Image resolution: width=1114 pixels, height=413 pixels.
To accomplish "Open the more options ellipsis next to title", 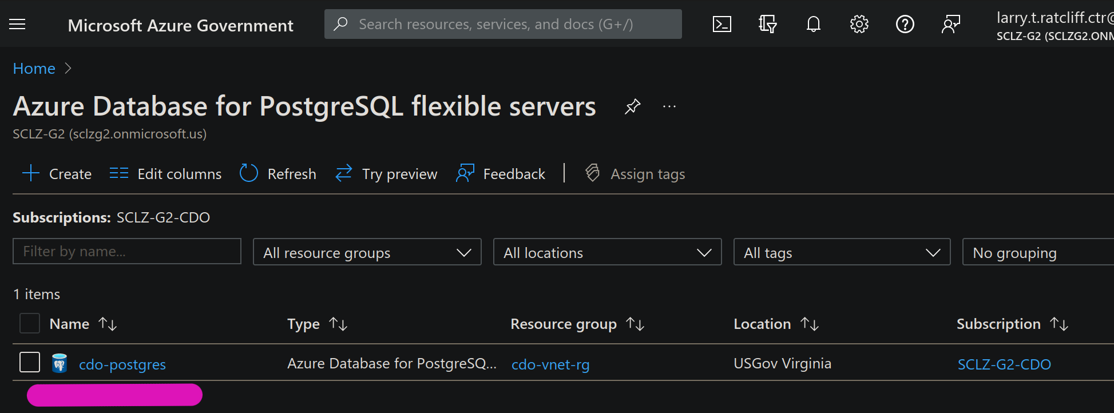I will coord(669,106).
